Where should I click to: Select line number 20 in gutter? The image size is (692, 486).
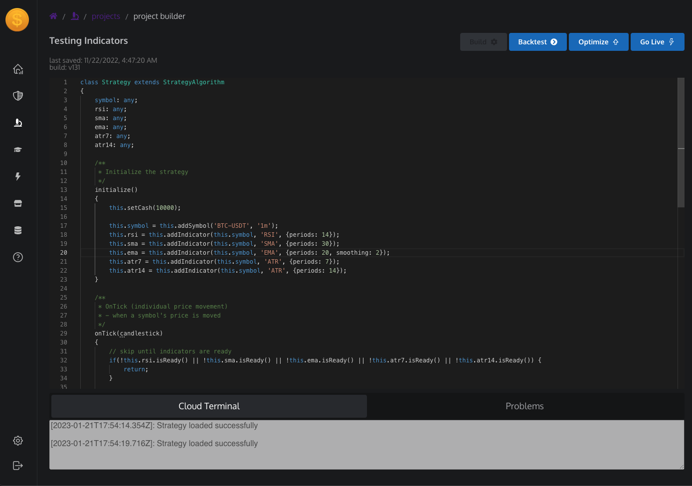coord(64,253)
